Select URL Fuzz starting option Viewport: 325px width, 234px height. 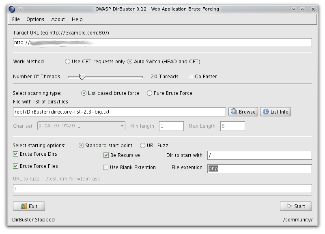tap(142, 145)
